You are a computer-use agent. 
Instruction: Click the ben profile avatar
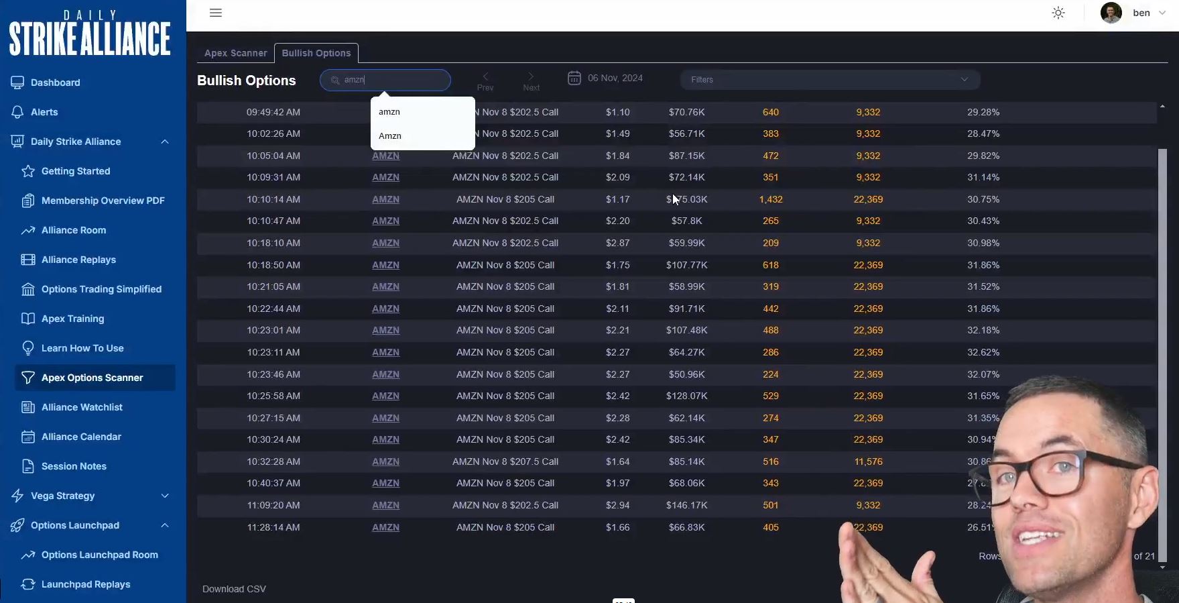1111,13
